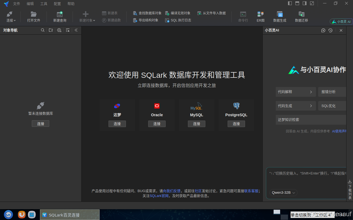Open the 联系客服 link
Viewport: 353px width, 220px height.
point(251,191)
